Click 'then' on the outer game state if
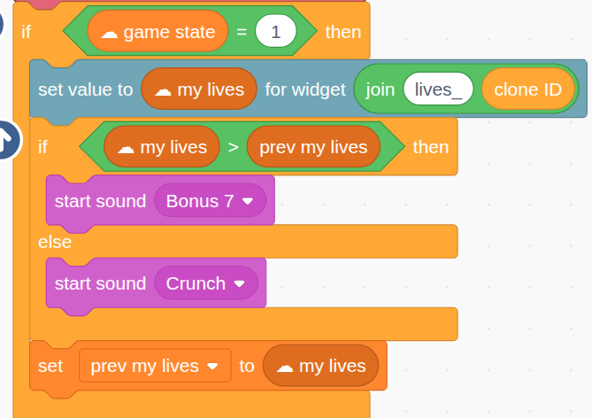The width and height of the screenshot is (592, 418). [x=342, y=33]
